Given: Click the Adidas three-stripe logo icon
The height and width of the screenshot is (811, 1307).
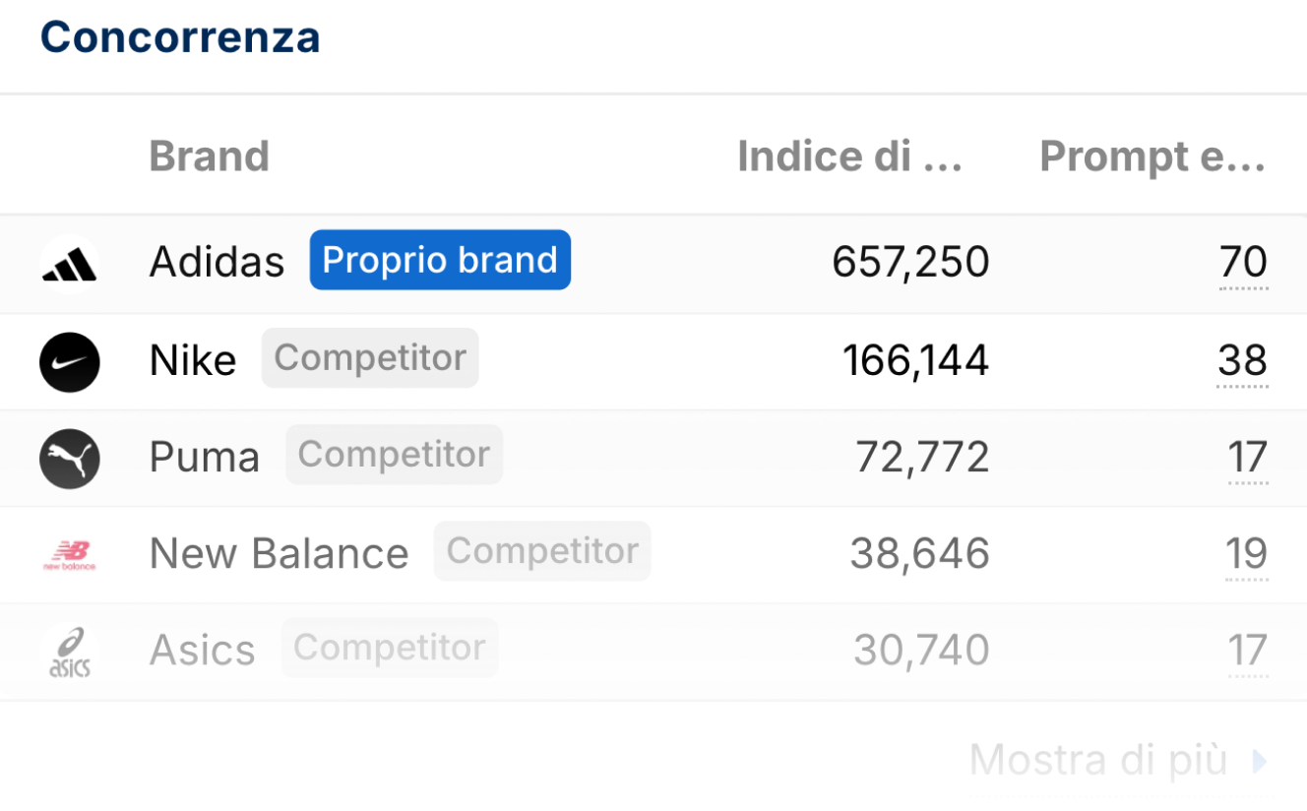Looking at the screenshot, I should (70, 264).
